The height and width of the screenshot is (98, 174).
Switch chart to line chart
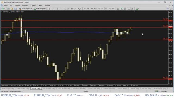coord(125,9)
